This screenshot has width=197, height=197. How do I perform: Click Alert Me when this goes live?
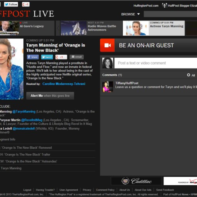pos(50,96)
